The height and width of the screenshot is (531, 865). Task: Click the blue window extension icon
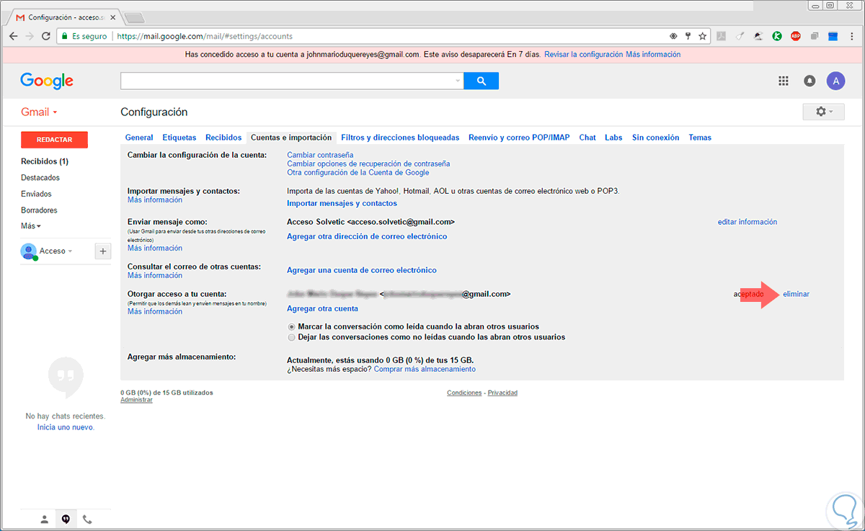pyautogui.click(x=833, y=36)
